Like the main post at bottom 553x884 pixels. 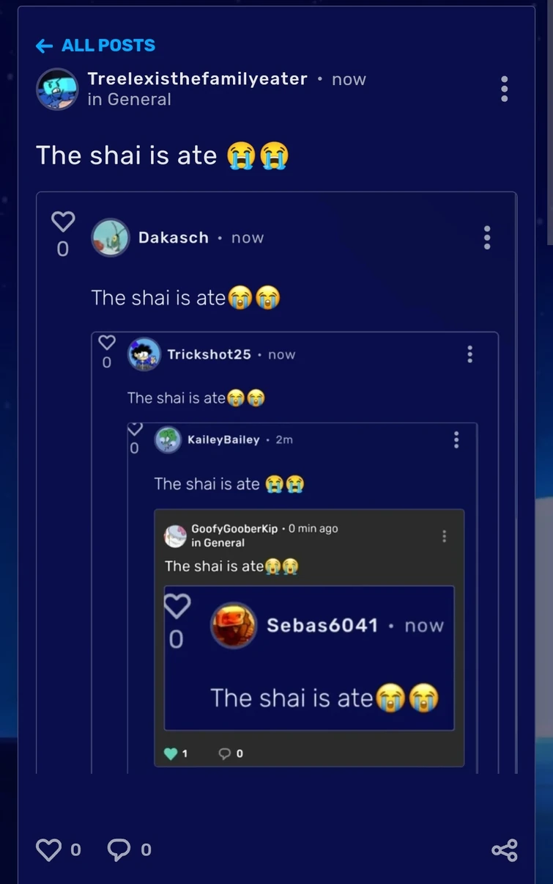[x=48, y=850]
